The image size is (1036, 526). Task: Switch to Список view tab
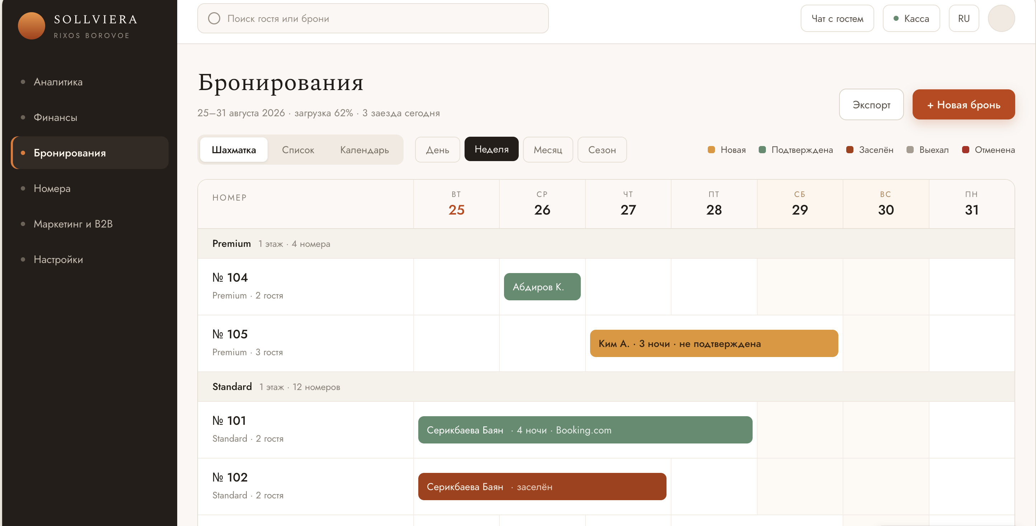(298, 150)
